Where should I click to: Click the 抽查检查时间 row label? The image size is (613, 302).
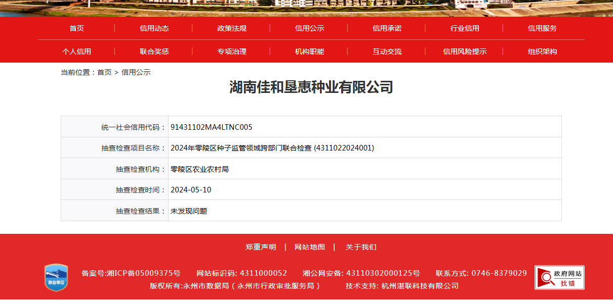coord(141,190)
